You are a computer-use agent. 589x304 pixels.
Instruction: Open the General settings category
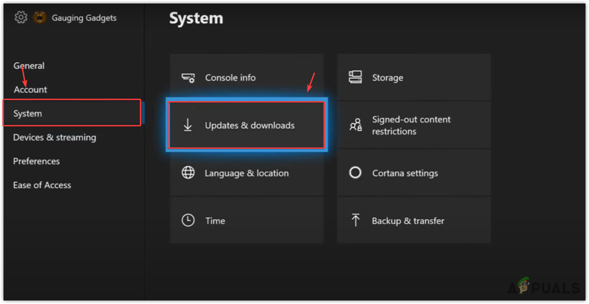[29, 66]
